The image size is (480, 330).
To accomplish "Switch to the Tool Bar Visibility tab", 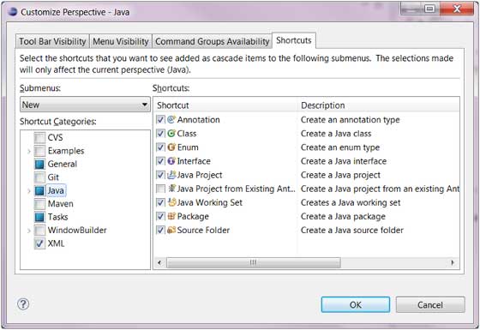I will 52,41.
